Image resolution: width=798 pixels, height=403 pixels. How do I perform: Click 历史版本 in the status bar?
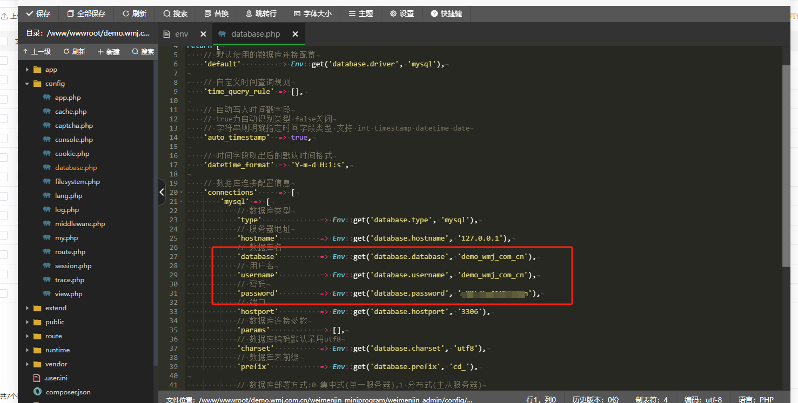point(595,400)
